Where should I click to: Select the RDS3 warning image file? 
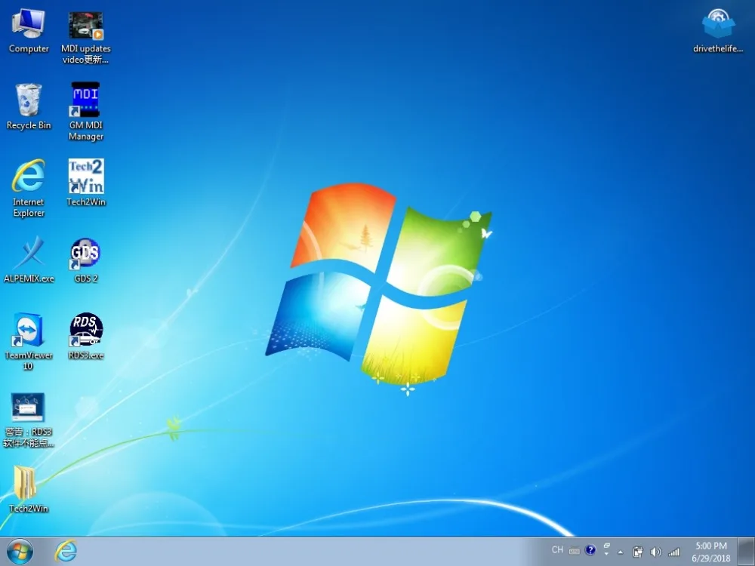tap(29, 420)
